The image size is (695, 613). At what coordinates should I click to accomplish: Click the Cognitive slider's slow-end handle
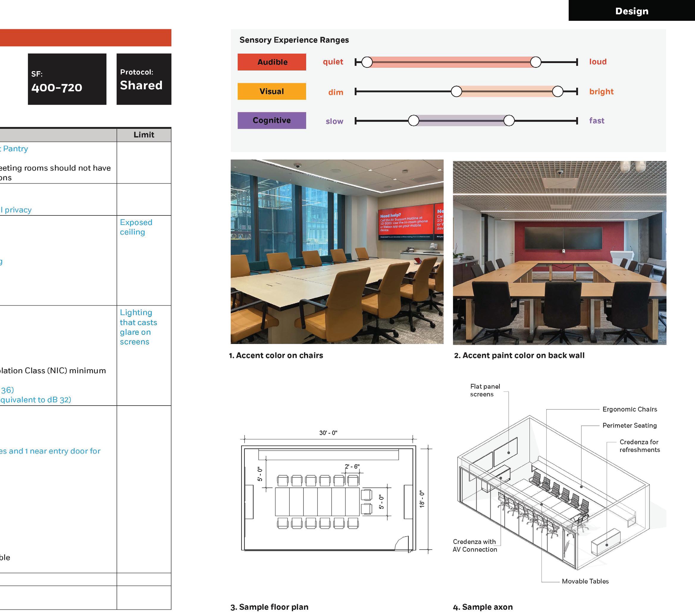(x=414, y=121)
